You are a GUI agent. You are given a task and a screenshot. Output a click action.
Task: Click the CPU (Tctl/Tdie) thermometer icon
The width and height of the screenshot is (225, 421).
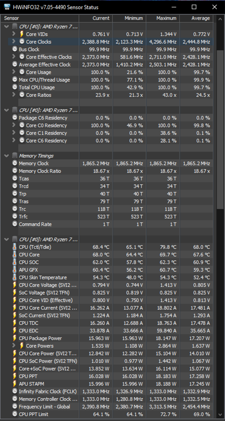15,247
